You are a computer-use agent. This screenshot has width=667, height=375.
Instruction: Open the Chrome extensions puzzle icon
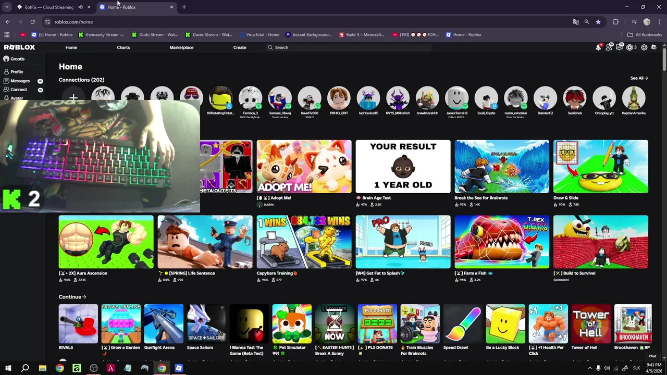(616, 22)
